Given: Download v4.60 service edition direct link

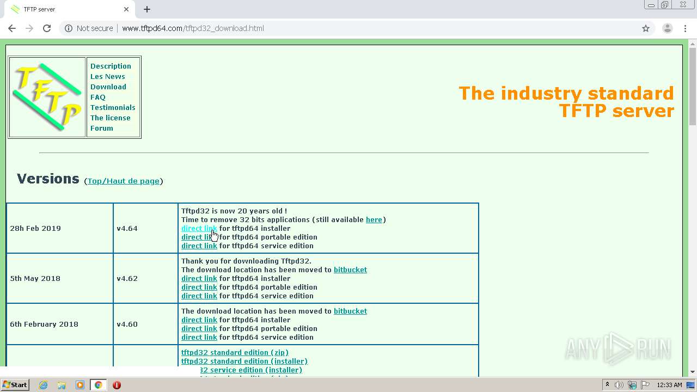Looking at the screenshot, I should click(199, 338).
